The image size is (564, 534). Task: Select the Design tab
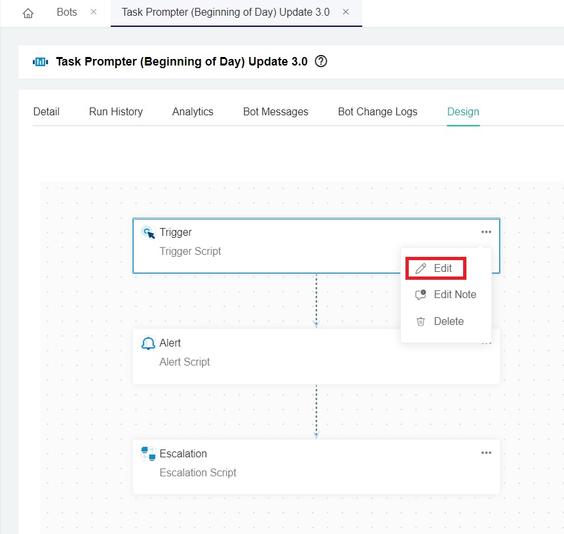463,111
